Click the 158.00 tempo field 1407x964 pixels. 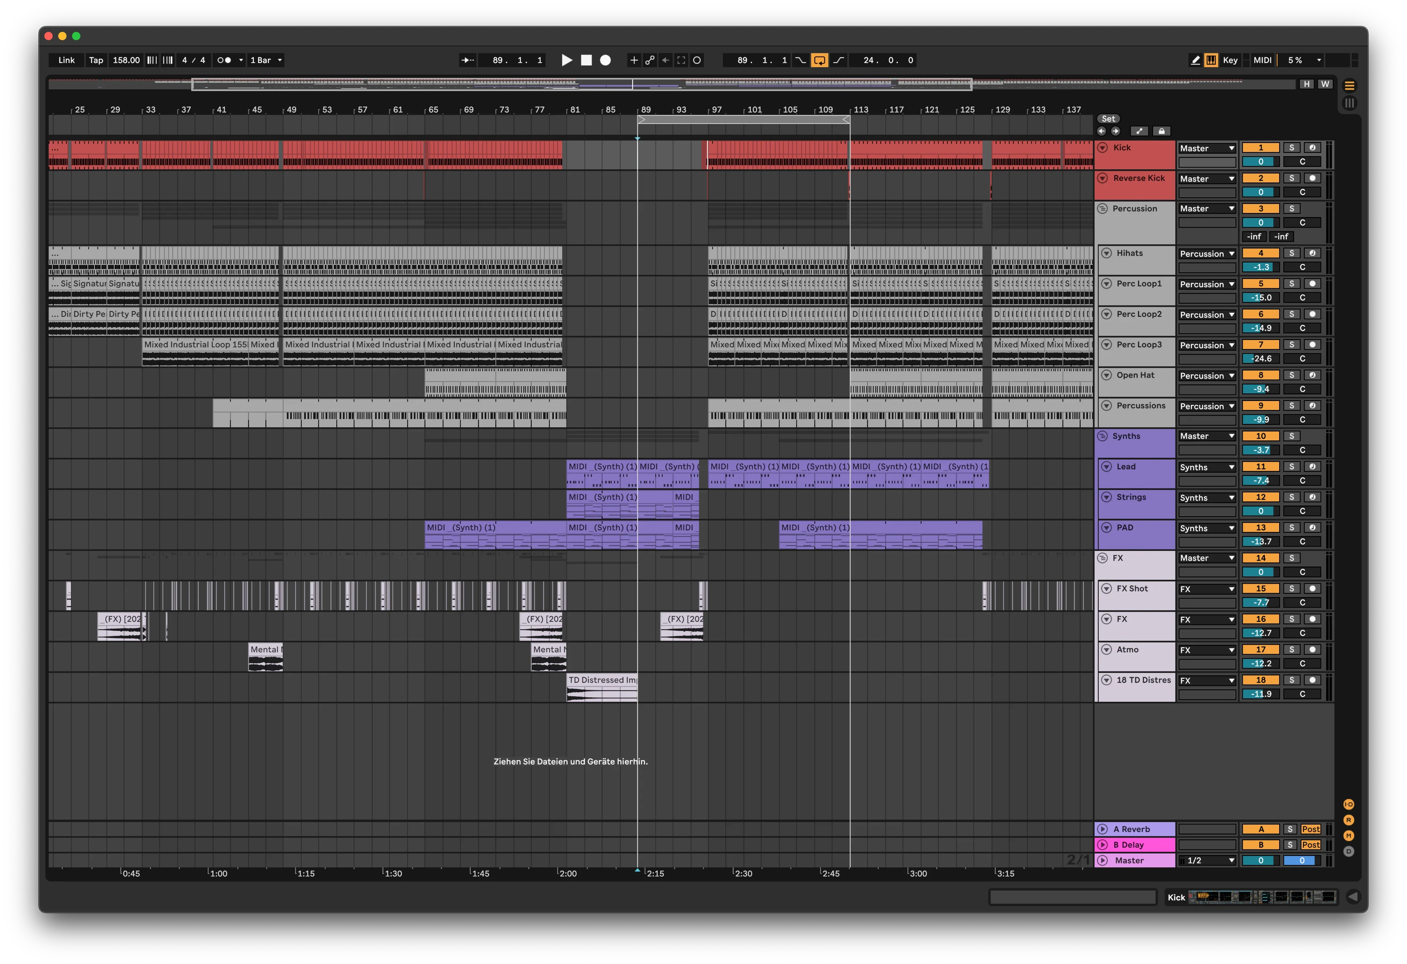(x=126, y=60)
